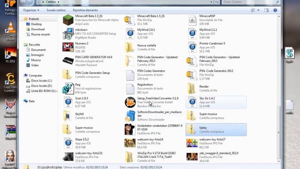This screenshot has width=300, height=169.
Task: Open WinRAR desktop shortcut icon
Action: pyautogui.click(x=10, y=132)
